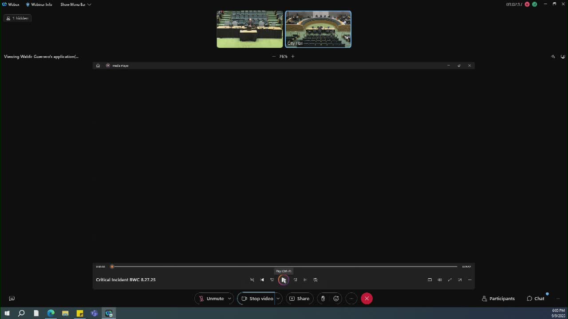
Task: Open the Chat panel
Action: (x=536, y=299)
